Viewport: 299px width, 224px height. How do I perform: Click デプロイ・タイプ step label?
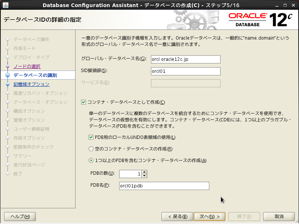pyautogui.click(x=31, y=57)
